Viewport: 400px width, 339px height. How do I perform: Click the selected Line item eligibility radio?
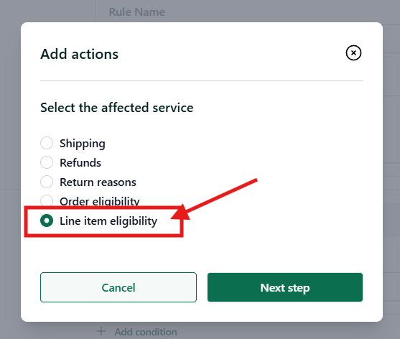[x=47, y=220]
